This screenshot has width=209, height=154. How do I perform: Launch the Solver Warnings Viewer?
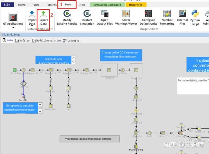tap(126, 14)
